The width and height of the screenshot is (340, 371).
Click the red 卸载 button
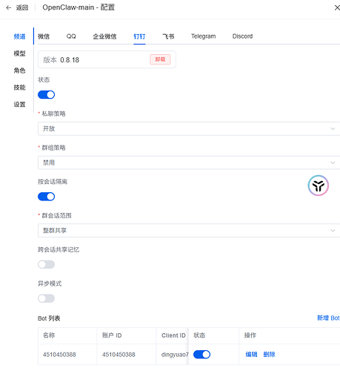coord(160,59)
